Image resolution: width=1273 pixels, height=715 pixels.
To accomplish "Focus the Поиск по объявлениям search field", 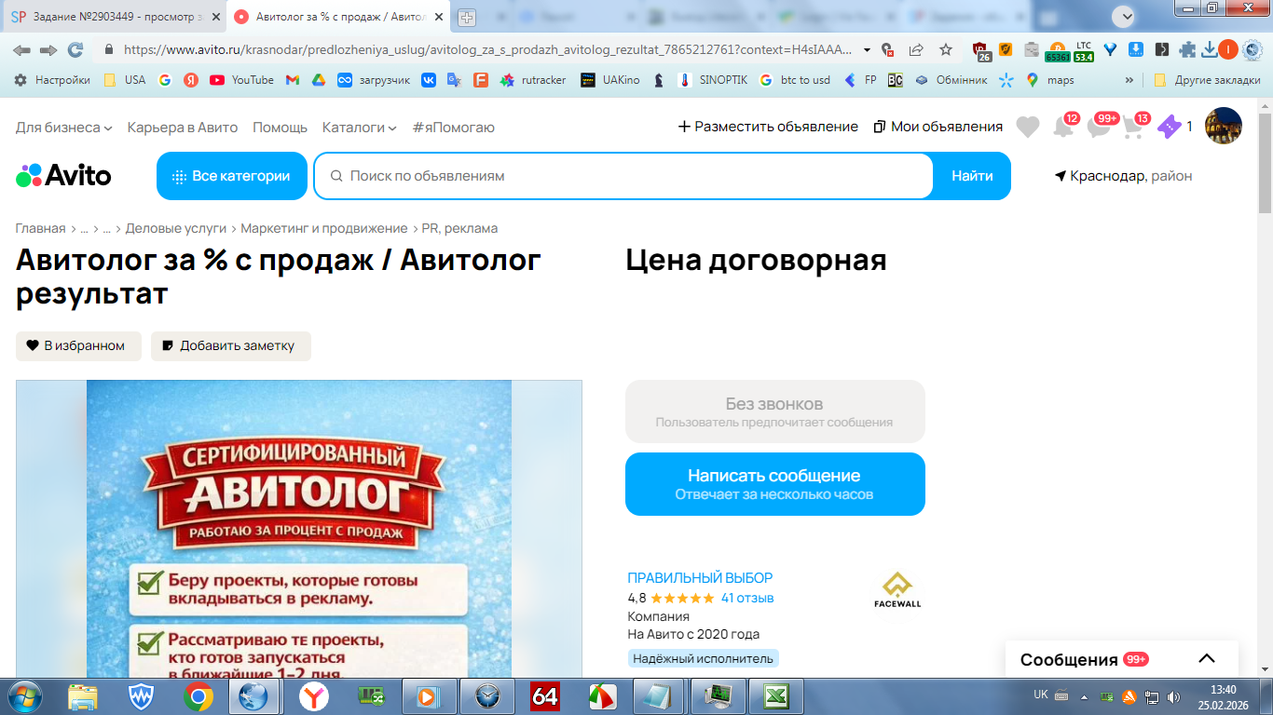I will pyautogui.click(x=623, y=176).
